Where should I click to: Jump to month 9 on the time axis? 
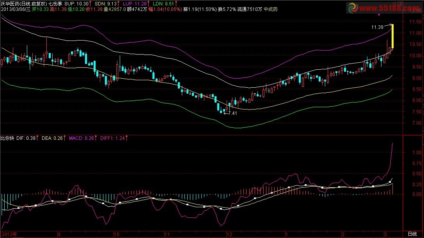[59, 234]
